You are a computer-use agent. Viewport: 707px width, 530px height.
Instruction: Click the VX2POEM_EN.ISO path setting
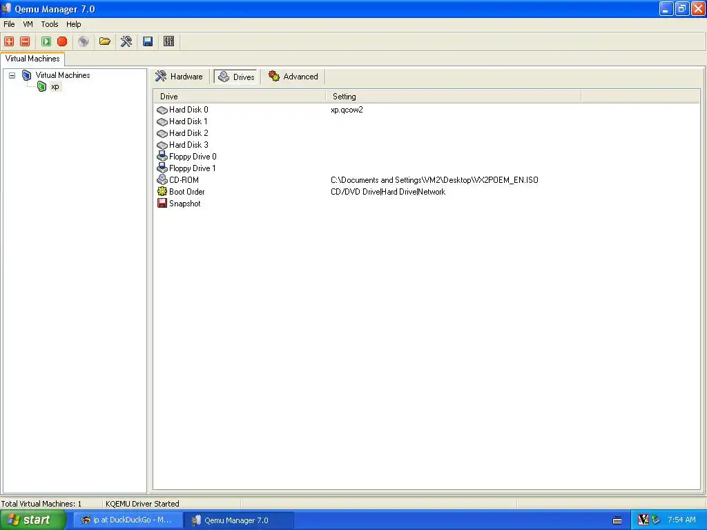coord(434,180)
